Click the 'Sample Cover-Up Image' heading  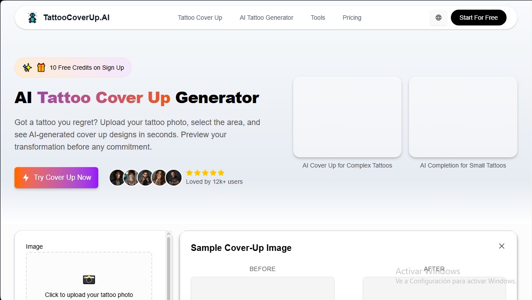point(241,248)
